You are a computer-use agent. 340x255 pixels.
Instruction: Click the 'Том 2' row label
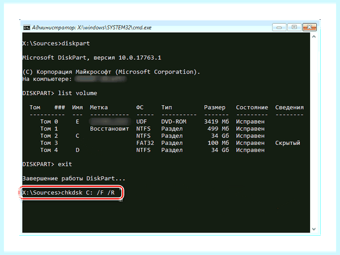pyautogui.click(x=49, y=136)
